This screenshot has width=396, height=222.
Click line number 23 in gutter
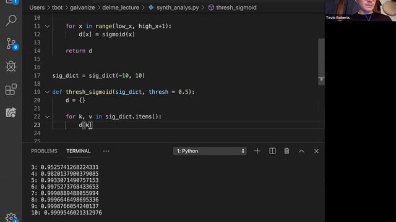pos(37,125)
